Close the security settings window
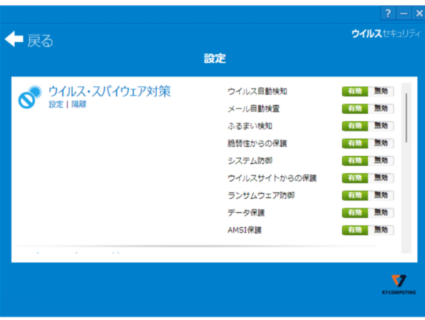 click(x=418, y=13)
